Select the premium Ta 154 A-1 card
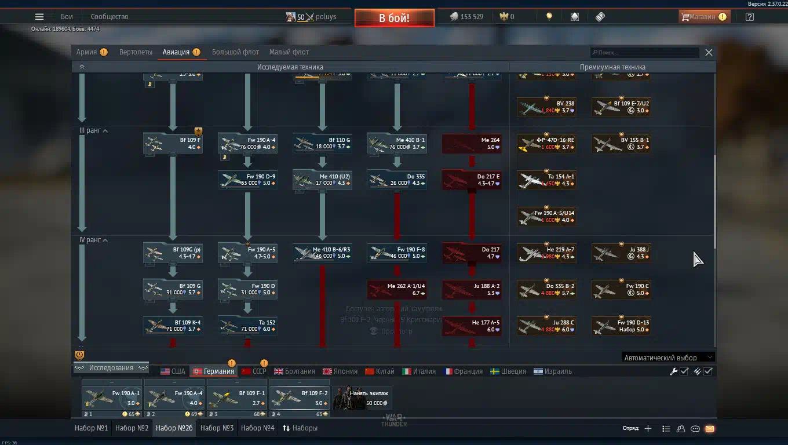788x445 pixels. coord(546,180)
